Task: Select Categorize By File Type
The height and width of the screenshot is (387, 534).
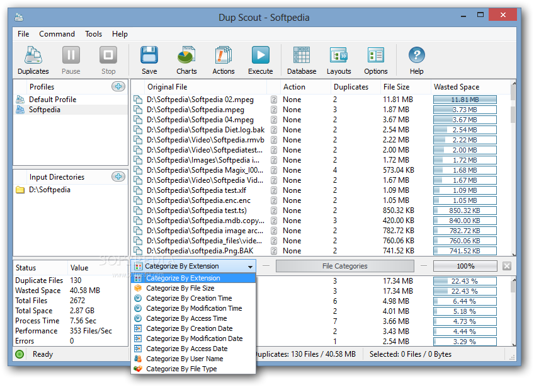Action: tap(193, 369)
